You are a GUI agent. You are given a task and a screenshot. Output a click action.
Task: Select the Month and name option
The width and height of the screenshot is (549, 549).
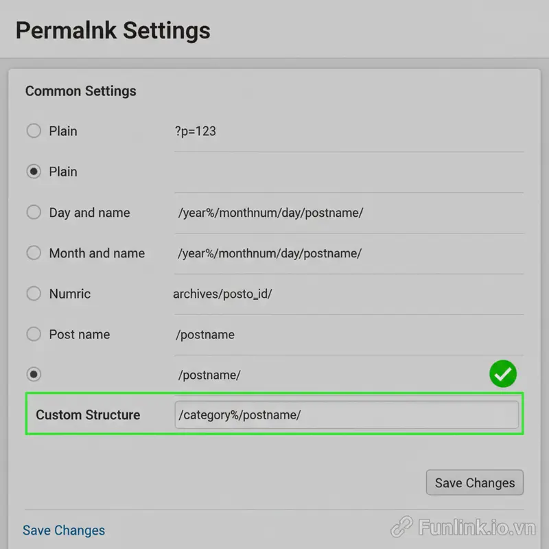pyautogui.click(x=34, y=253)
